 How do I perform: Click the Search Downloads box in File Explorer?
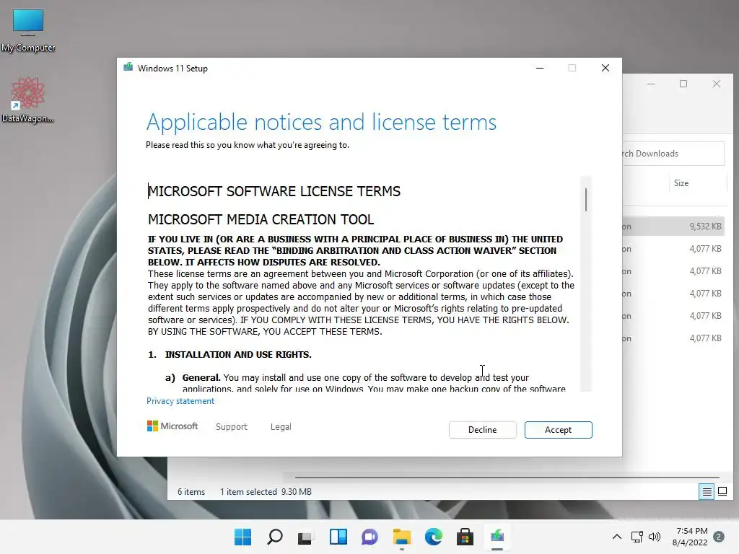(673, 154)
